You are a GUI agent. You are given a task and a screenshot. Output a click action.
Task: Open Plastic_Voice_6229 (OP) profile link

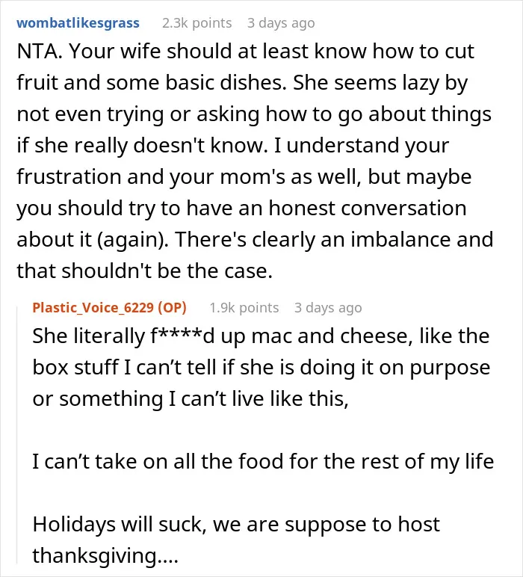pos(109,307)
